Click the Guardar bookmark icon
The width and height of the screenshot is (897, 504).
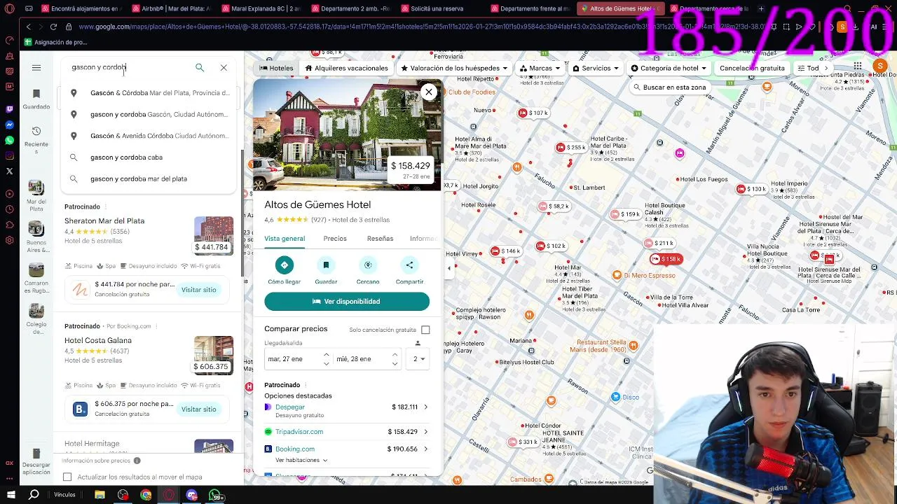326,265
